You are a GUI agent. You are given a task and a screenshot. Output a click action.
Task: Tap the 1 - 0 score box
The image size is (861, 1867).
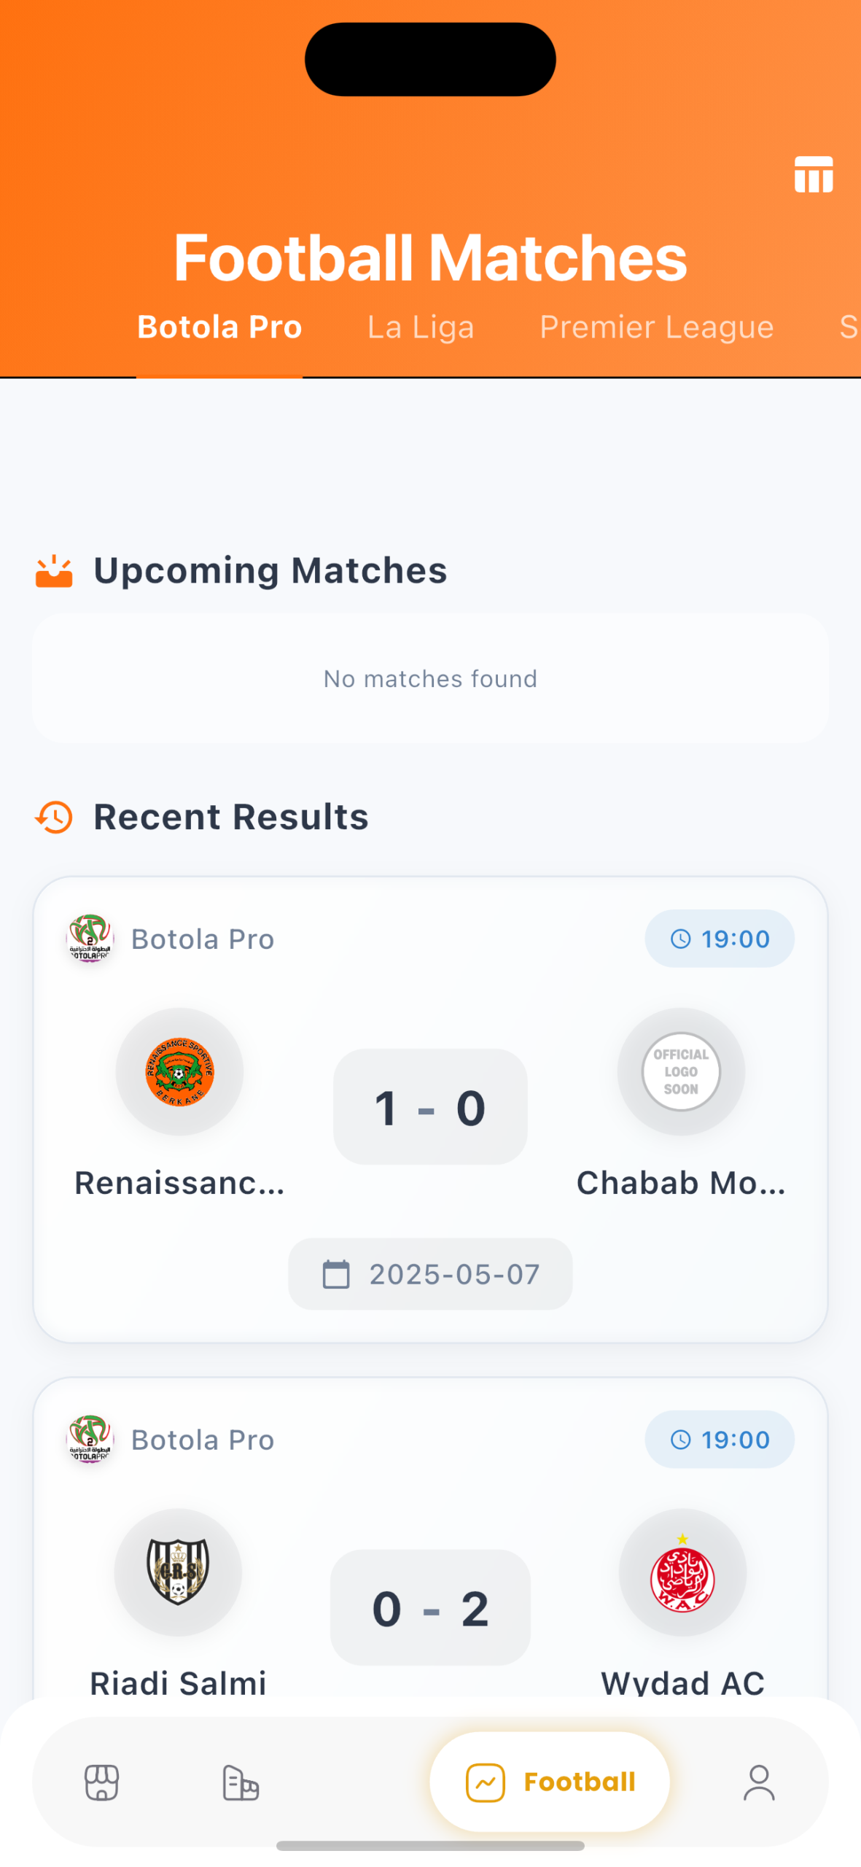click(x=430, y=1106)
